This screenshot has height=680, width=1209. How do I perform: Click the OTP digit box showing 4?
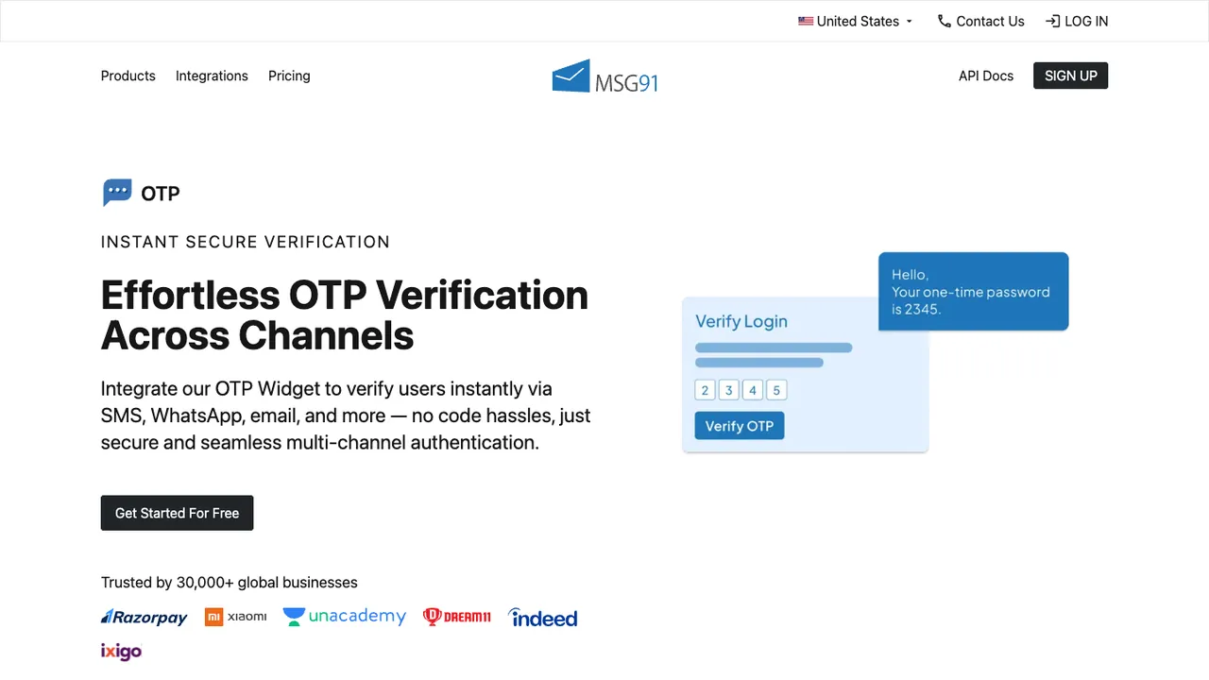tap(753, 390)
